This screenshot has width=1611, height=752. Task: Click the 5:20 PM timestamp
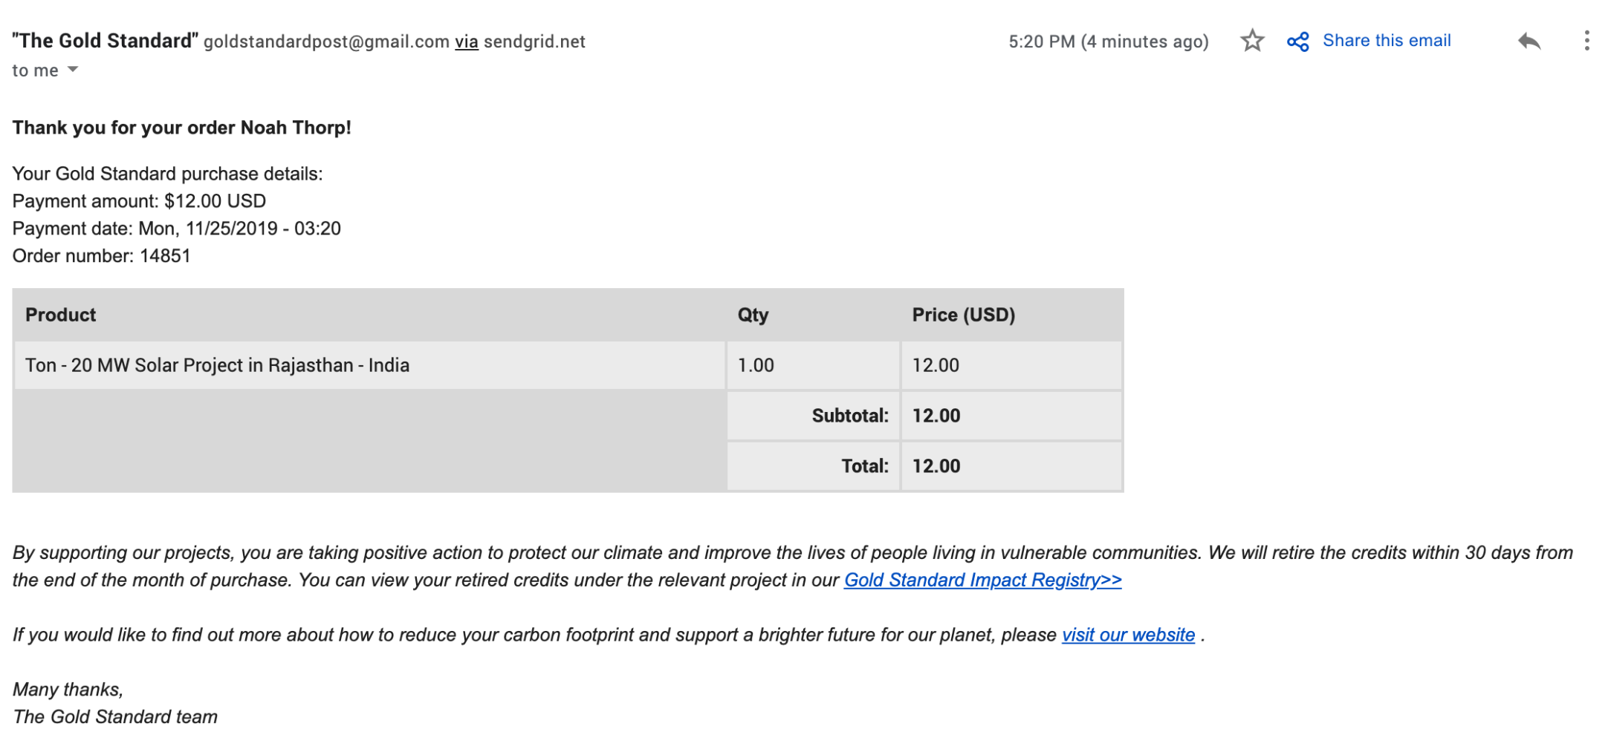(1108, 42)
